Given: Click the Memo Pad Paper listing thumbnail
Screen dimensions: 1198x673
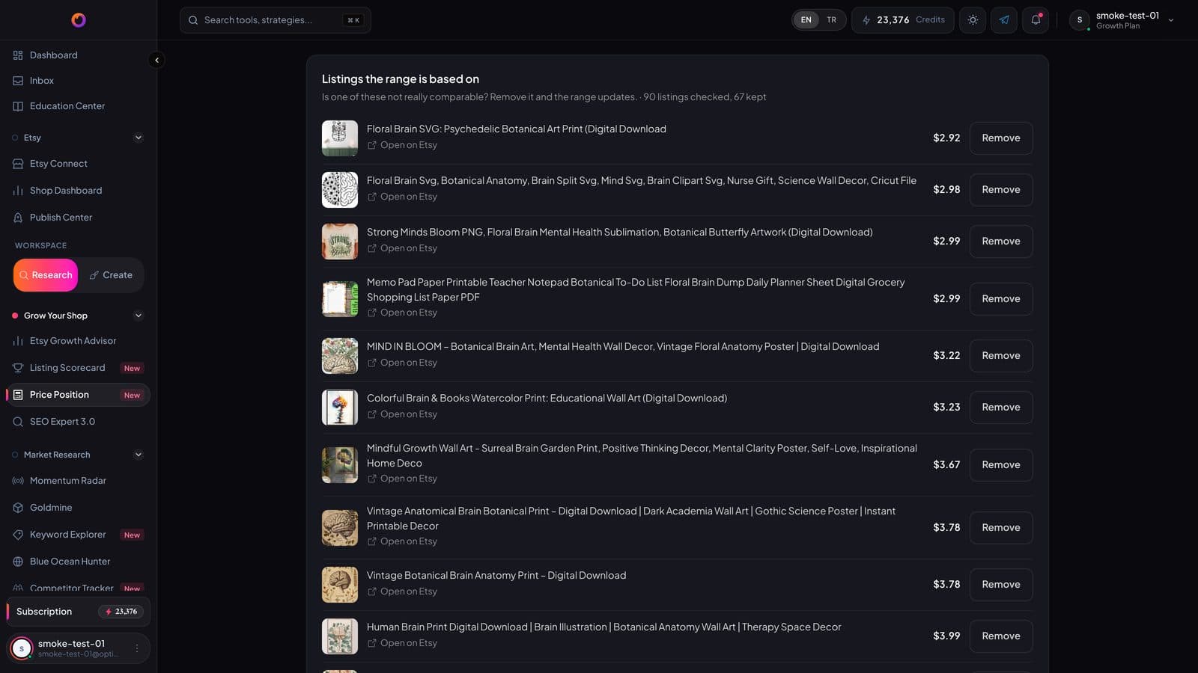Looking at the screenshot, I should (340, 299).
